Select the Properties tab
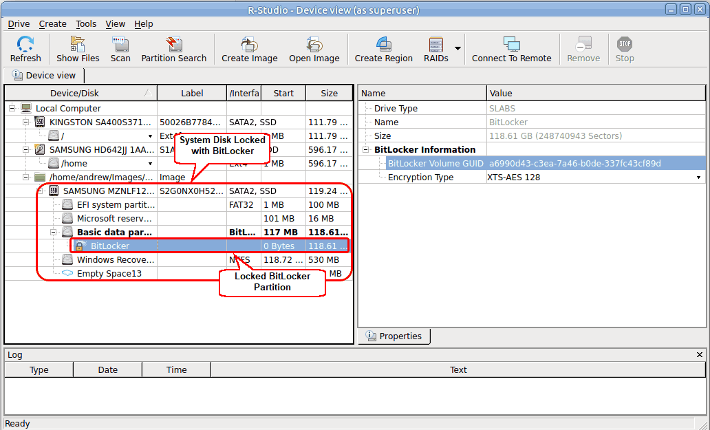 tap(394, 336)
